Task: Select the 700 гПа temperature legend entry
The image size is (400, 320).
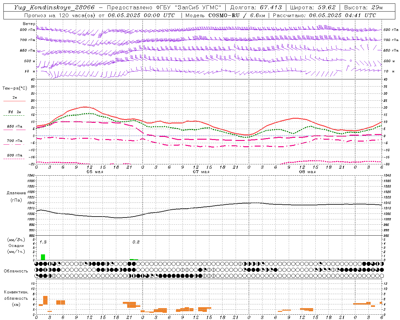Action: 14,141
